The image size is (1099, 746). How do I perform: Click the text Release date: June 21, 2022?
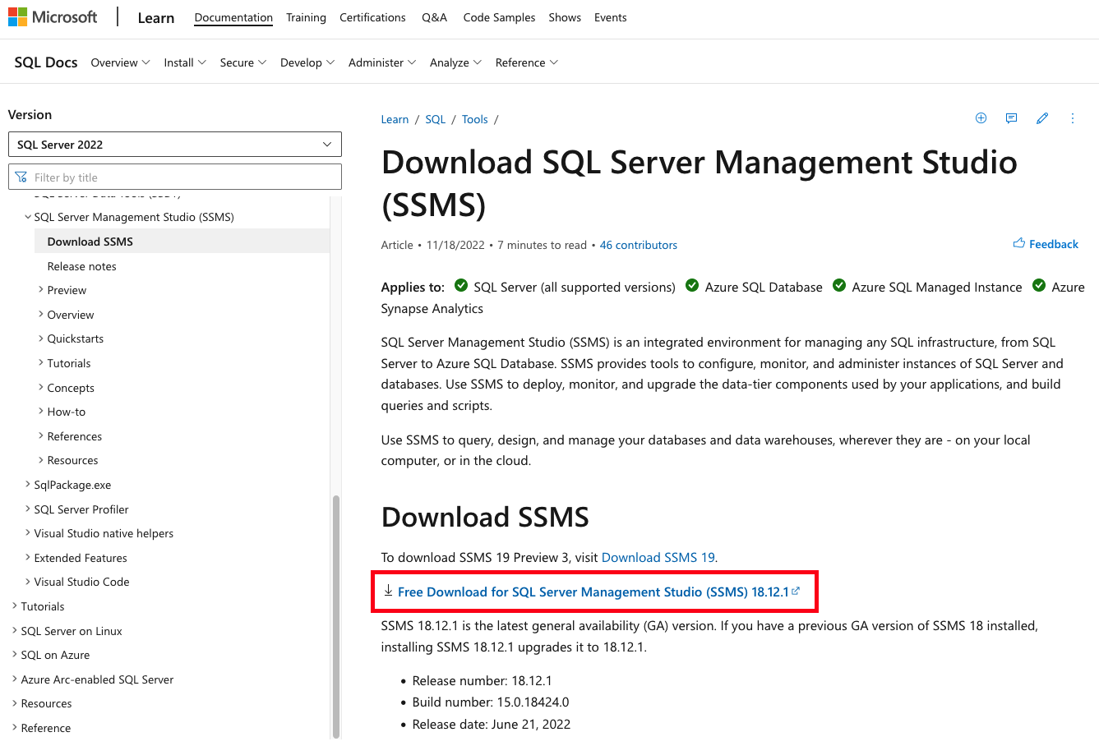click(492, 724)
